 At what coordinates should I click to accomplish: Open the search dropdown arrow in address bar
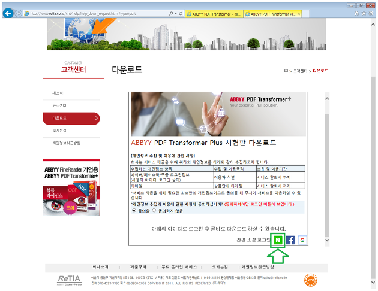click(175, 14)
